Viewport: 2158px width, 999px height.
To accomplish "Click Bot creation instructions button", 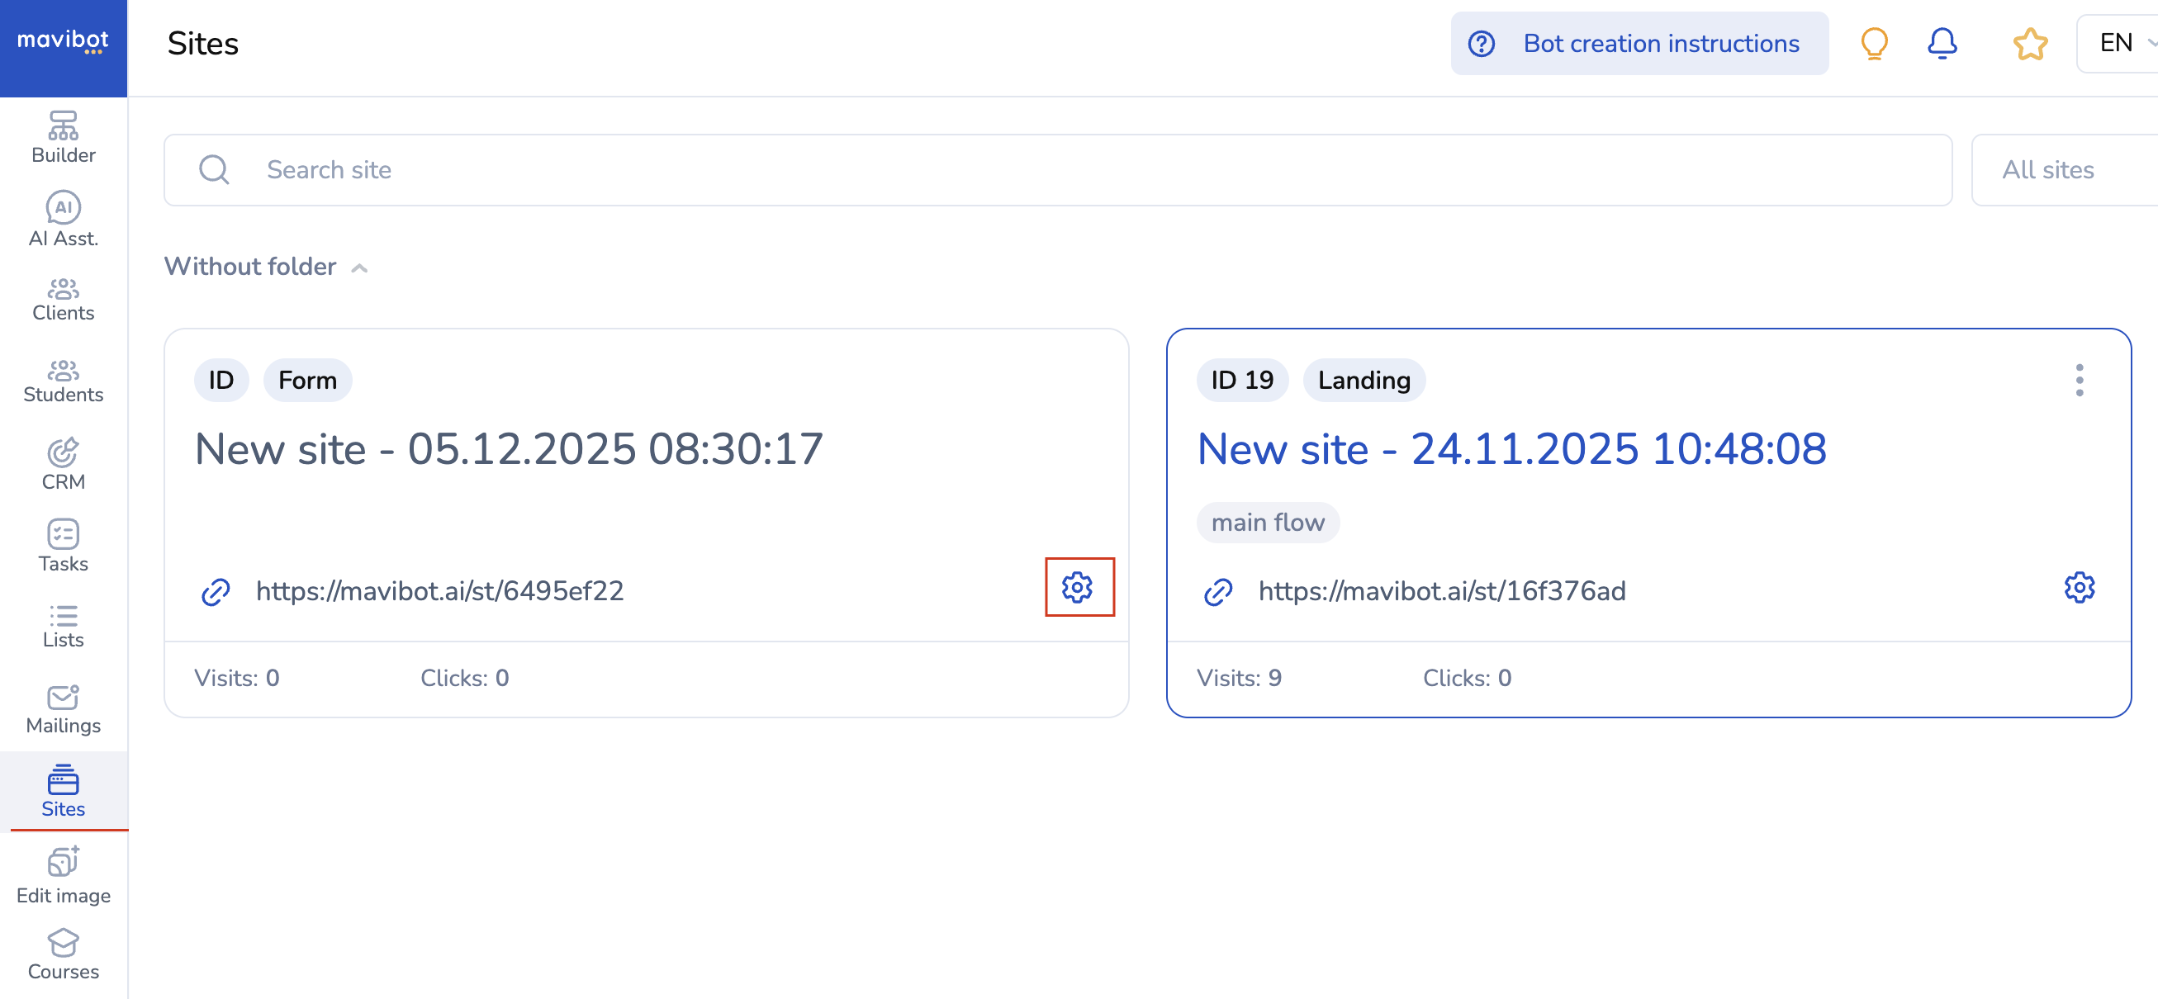I will (x=1638, y=44).
